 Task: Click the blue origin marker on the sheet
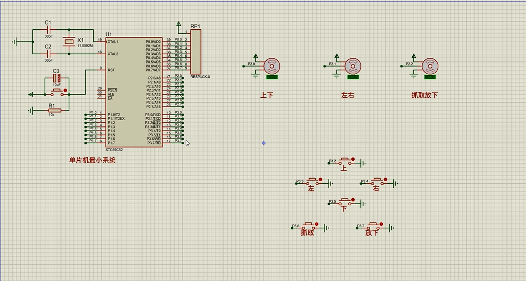[x=264, y=143]
